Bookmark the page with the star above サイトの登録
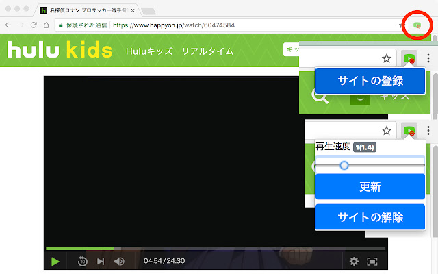This screenshot has width=438, height=274. 387,59
